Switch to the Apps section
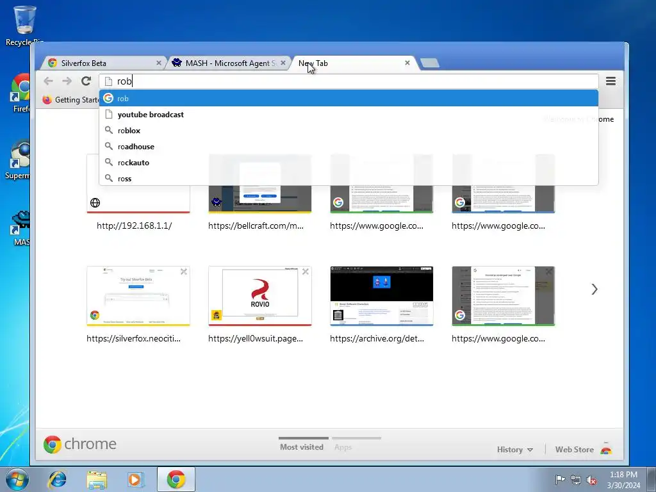 coord(343,447)
